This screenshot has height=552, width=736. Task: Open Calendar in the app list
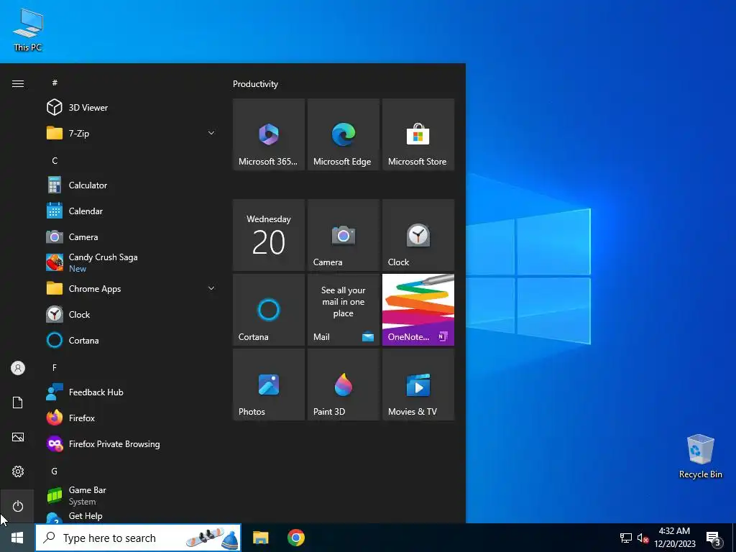(132, 211)
